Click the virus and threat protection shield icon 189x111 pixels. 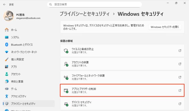66,51
